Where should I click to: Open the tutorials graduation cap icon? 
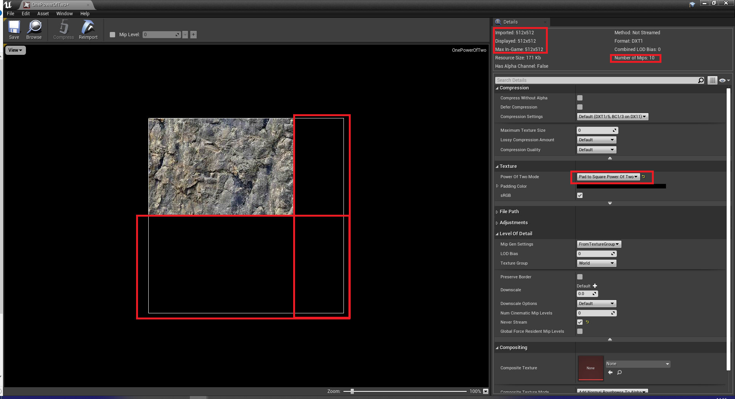click(x=692, y=5)
